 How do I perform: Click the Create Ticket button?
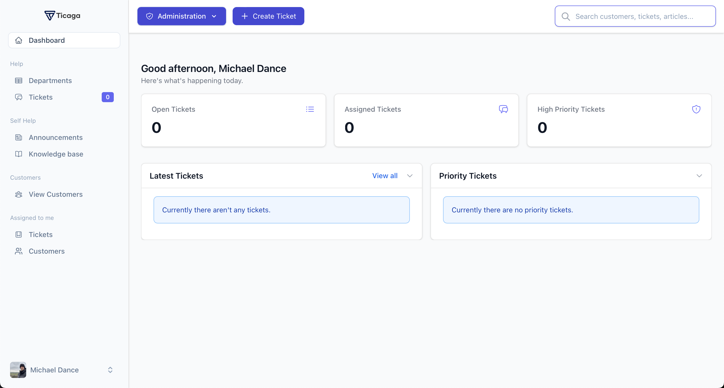[268, 16]
